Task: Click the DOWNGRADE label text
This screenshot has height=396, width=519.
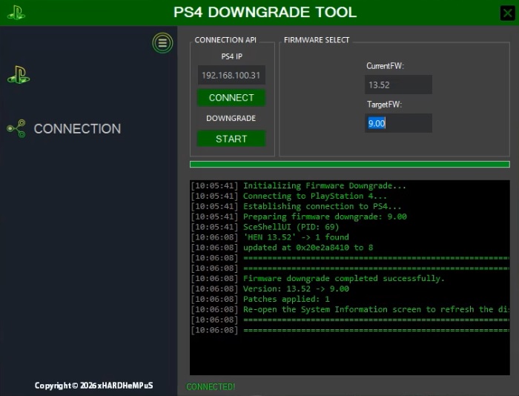Action: pyautogui.click(x=231, y=118)
